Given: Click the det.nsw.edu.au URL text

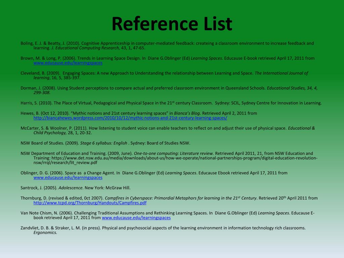Looking at the screenshot, I should click(175, 160).
